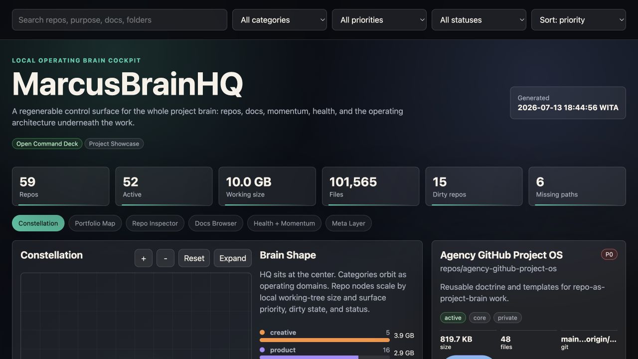Click the P0 priority badge
The image size is (638, 359).
609,254
